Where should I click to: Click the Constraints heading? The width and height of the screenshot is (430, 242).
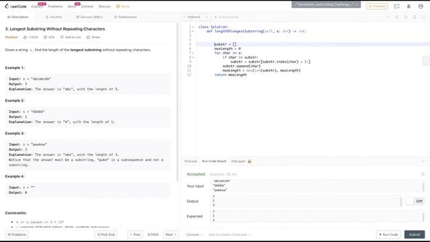pyautogui.click(x=16, y=213)
